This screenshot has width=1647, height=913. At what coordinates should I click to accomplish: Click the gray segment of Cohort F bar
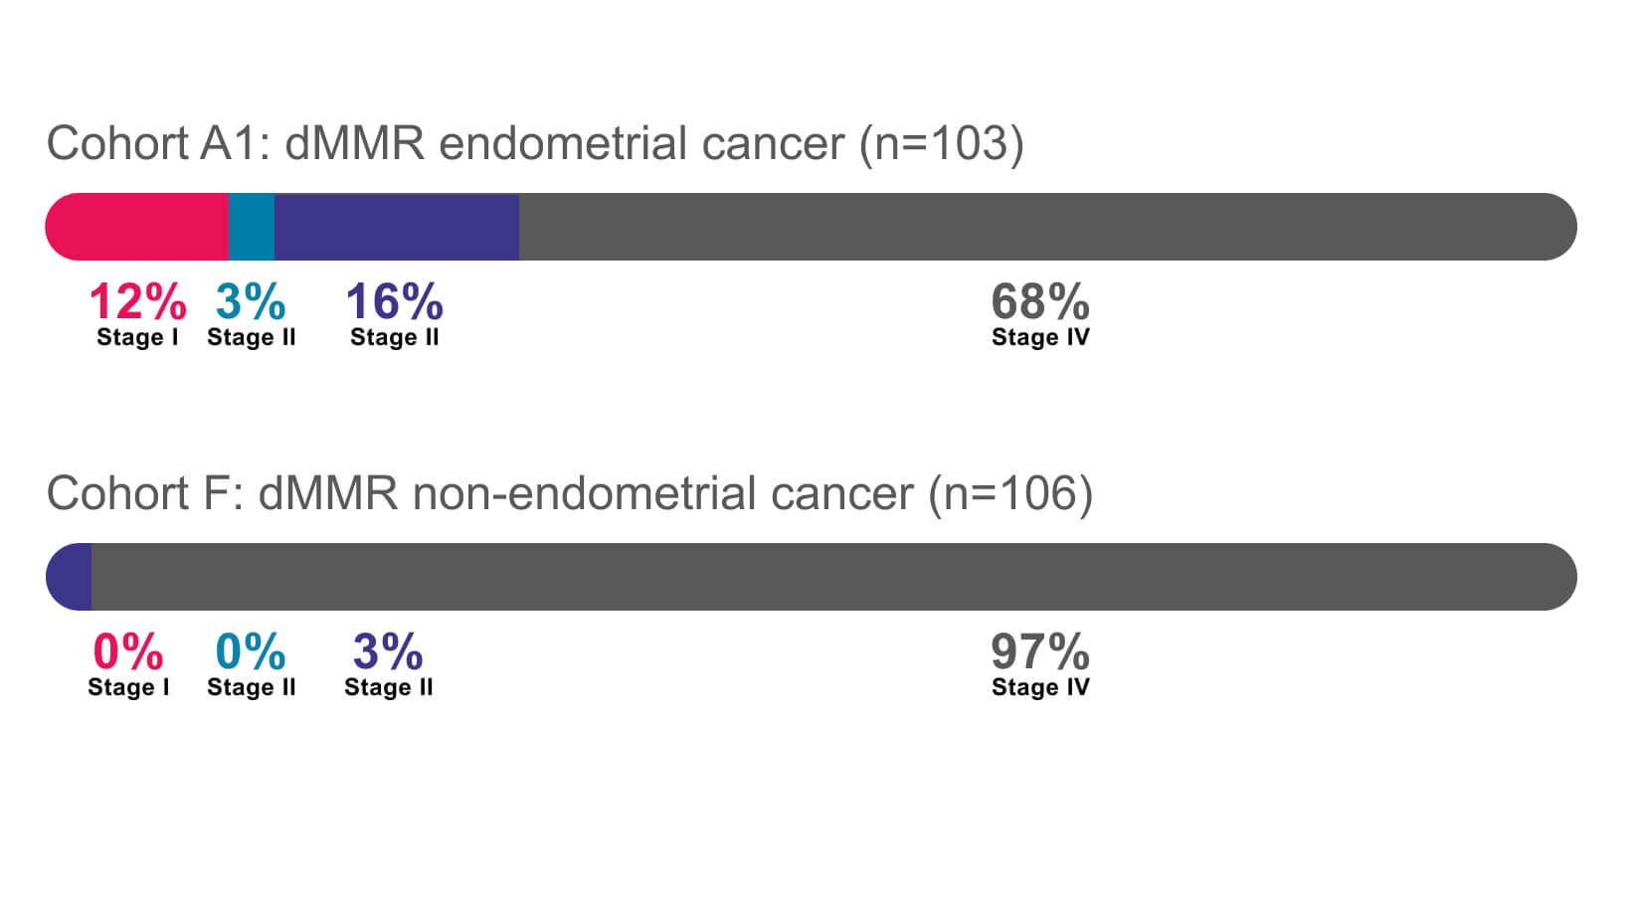tap(833, 577)
